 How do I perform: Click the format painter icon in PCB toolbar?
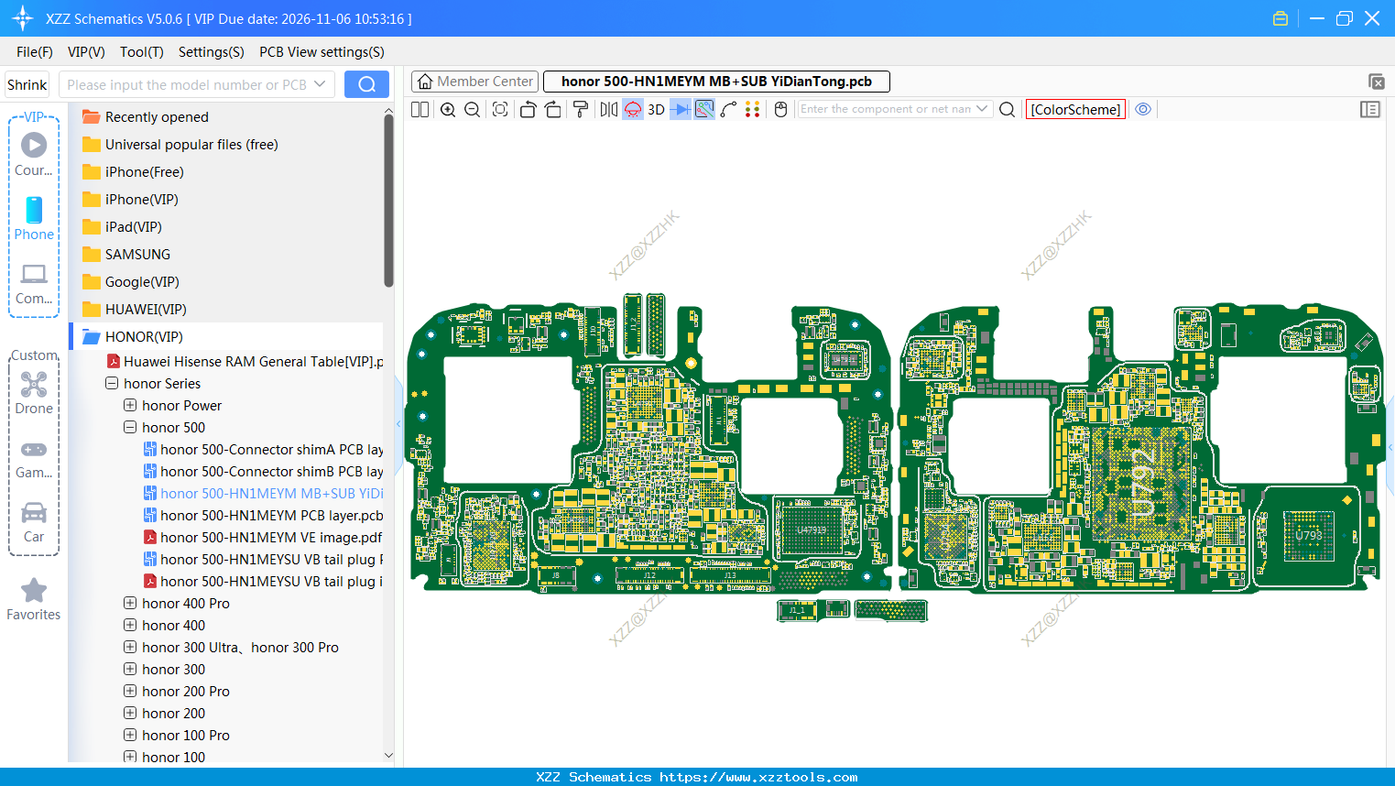coord(581,110)
